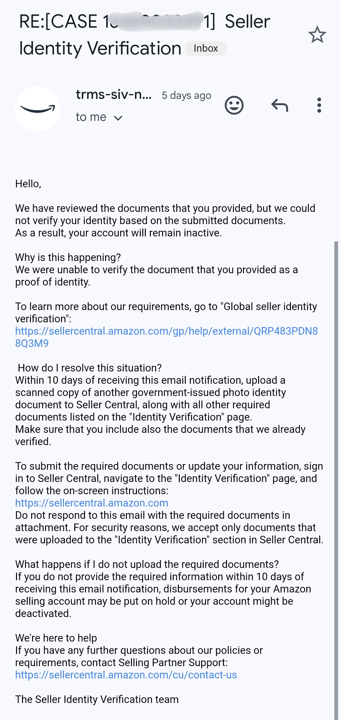Tap the Amazon sender avatar

38,108
